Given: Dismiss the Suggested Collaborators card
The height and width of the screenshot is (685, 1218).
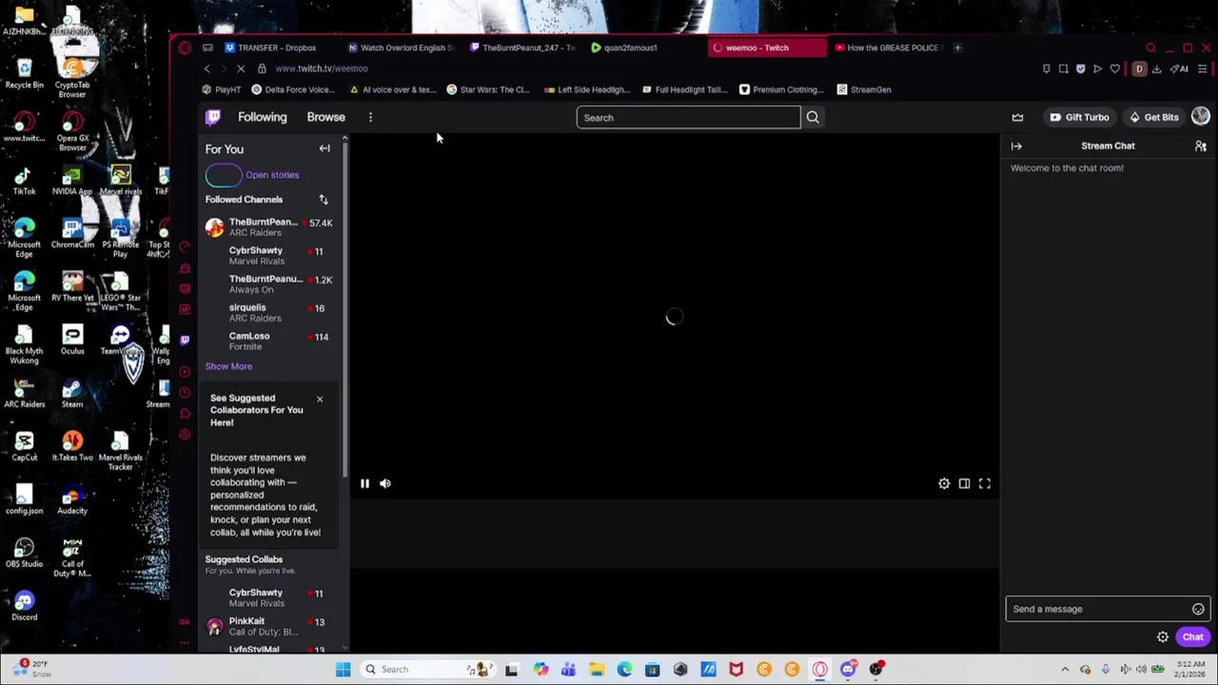Looking at the screenshot, I should click(320, 399).
